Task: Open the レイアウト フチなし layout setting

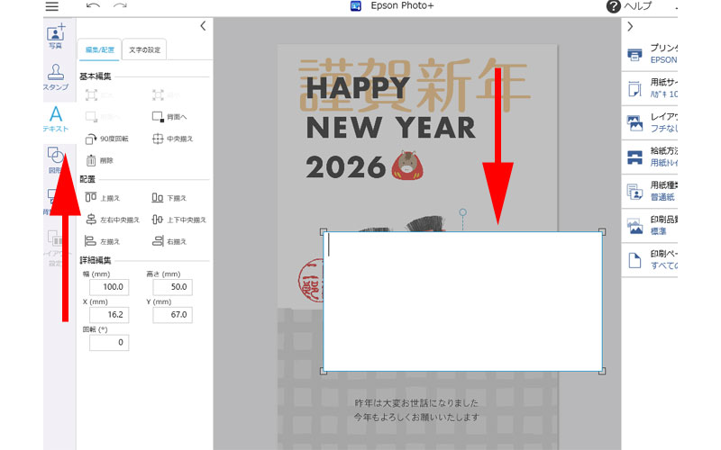Action: point(649,122)
